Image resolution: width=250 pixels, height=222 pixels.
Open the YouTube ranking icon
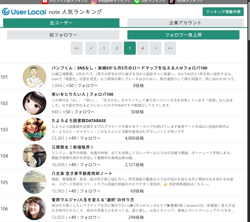point(45,1)
